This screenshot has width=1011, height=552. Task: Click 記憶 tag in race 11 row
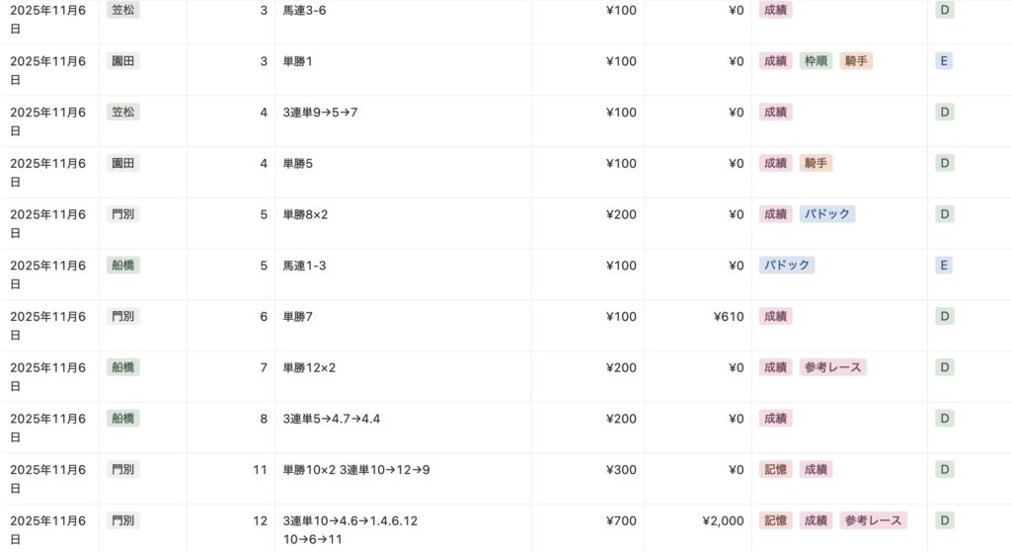coord(776,469)
